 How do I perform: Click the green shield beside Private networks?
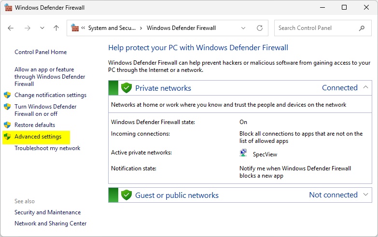[126, 88]
